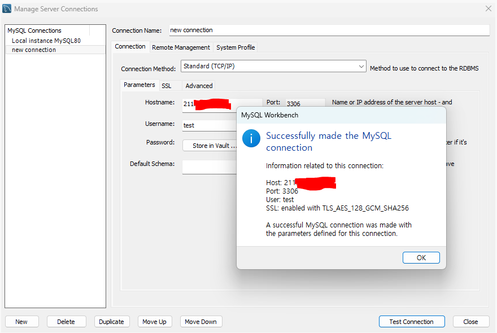This screenshot has width=497, height=333.
Task: Switch to the Connection tab
Action: [130, 47]
